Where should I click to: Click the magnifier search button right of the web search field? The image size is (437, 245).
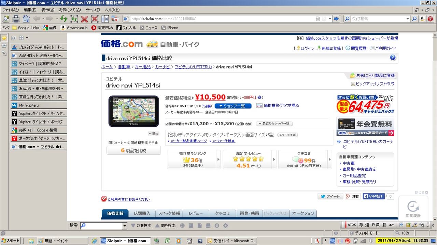click(415, 19)
